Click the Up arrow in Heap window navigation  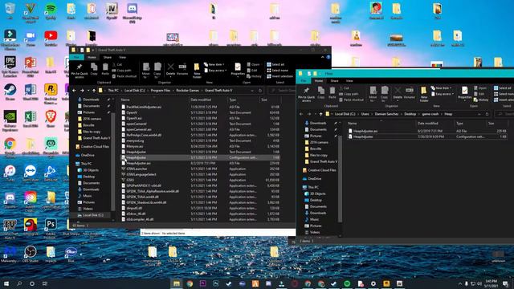pyautogui.click(x=320, y=114)
